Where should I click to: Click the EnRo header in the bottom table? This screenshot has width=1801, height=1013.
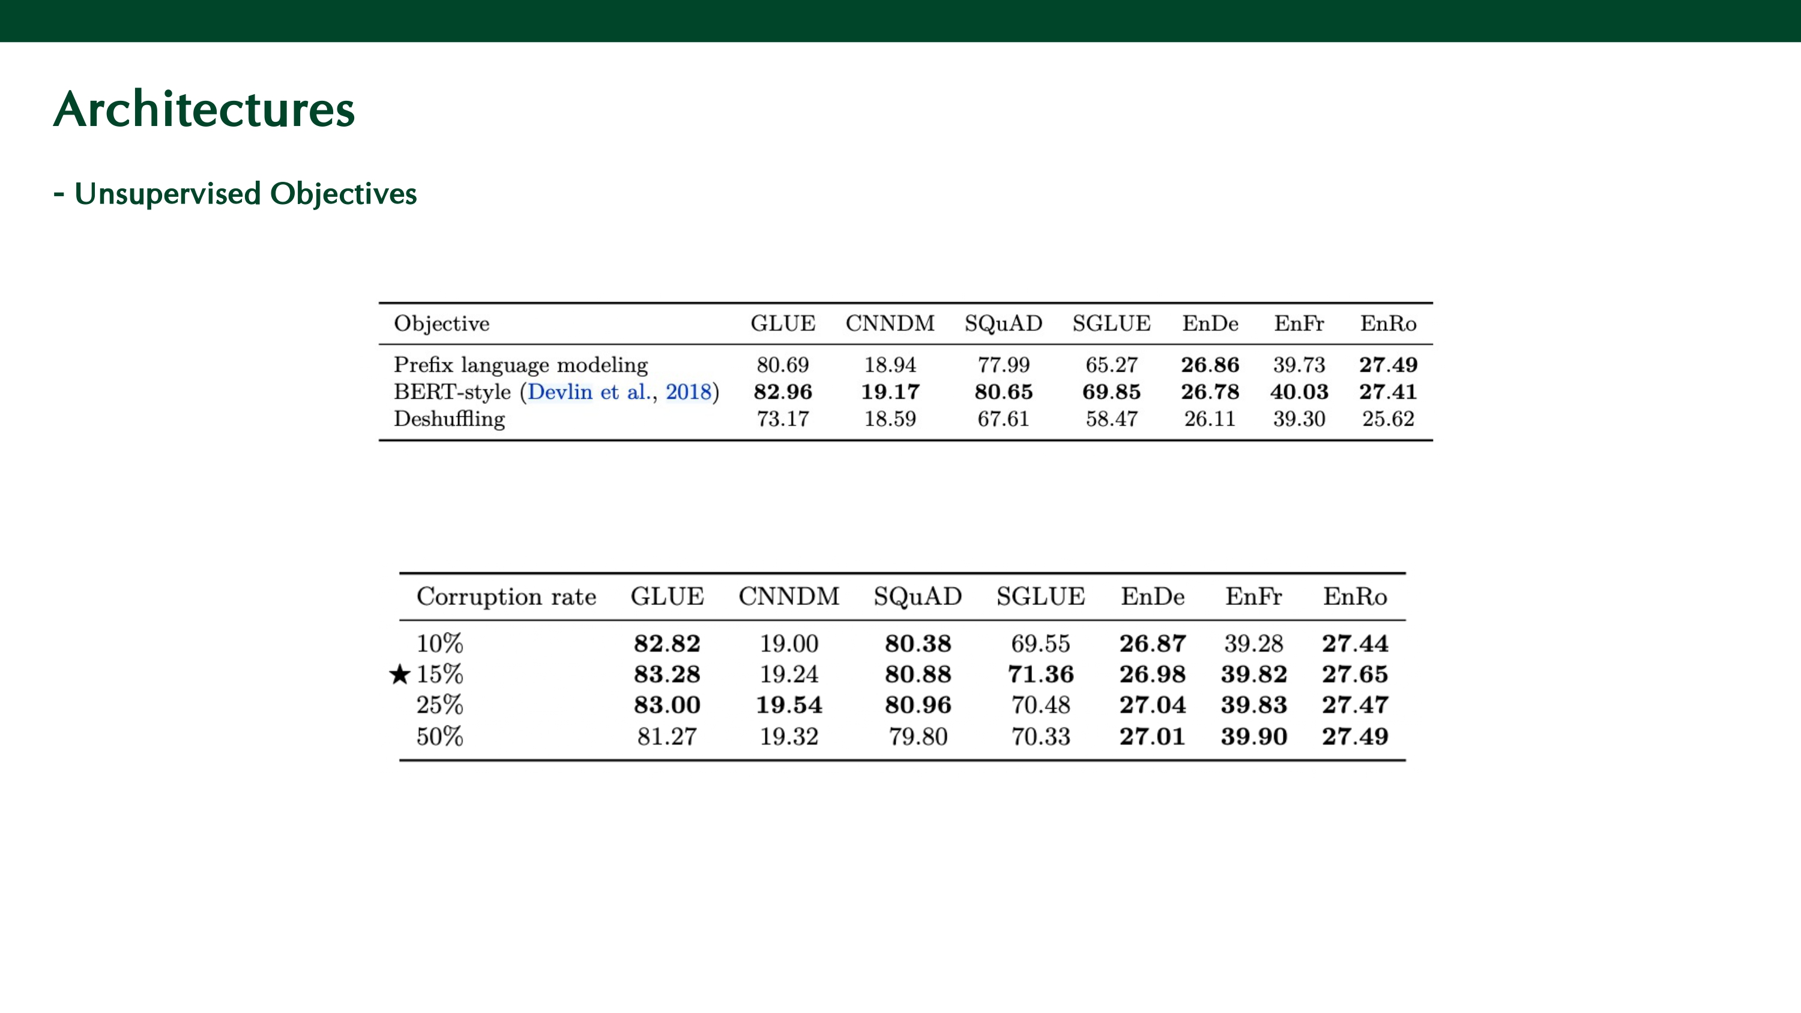tap(1355, 597)
